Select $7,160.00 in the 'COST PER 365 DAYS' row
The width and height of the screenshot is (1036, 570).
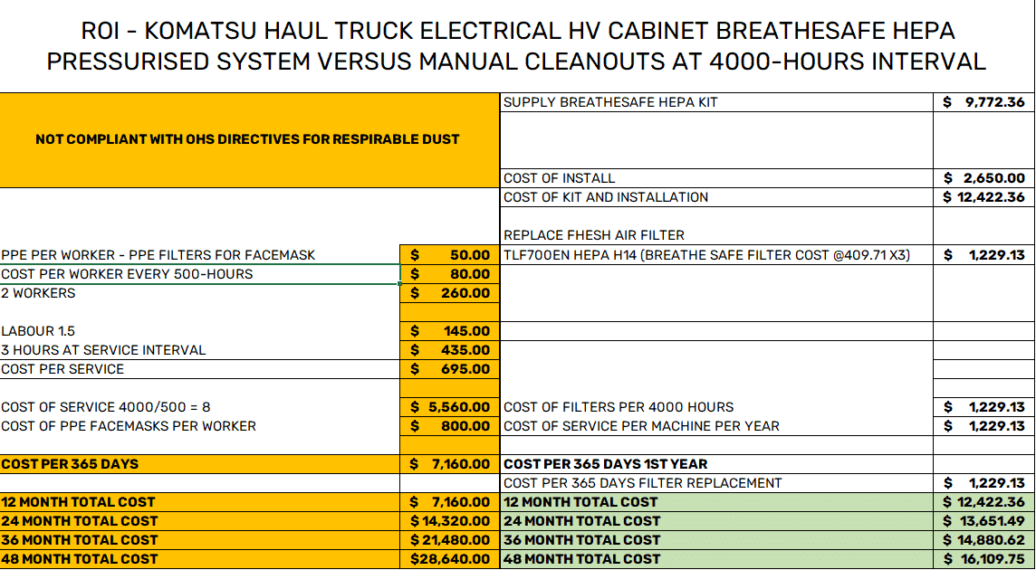pos(450,464)
